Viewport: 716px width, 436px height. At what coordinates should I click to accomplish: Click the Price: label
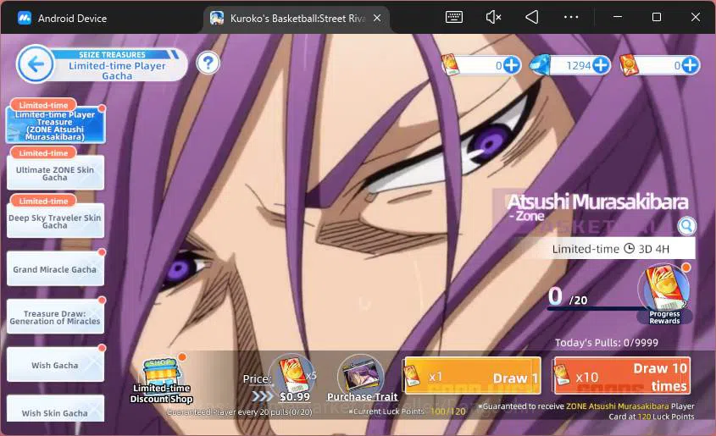[x=257, y=379]
